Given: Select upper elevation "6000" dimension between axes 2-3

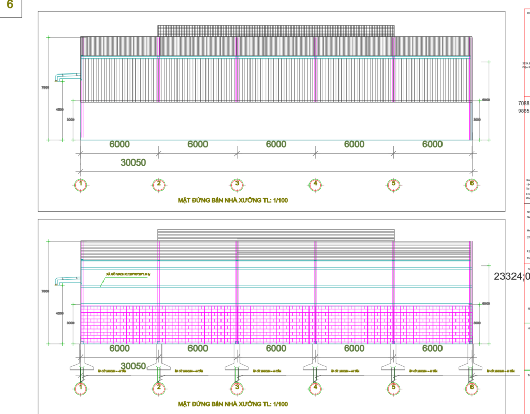Looking at the screenshot, I should (x=198, y=144).
